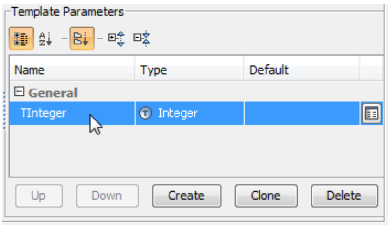Click the collapse all icon
389x228 pixels.
tap(142, 38)
